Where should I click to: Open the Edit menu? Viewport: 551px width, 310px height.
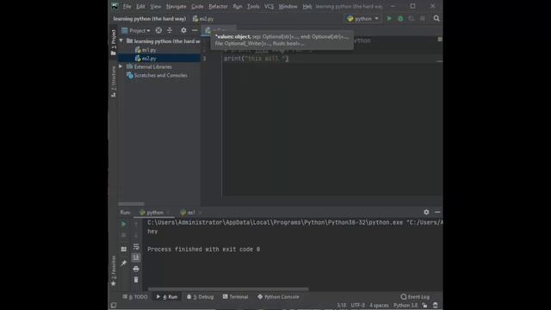pyautogui.click(x=140, y=6)
